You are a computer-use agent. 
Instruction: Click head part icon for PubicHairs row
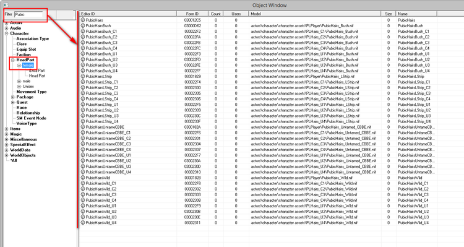point(83,20)
